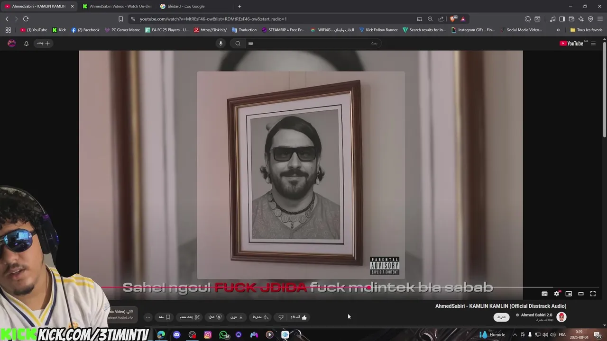This screenshot has height=341, width=607.
Task: Open browser main hamburger menu
Action: click(x=600, y=19)
